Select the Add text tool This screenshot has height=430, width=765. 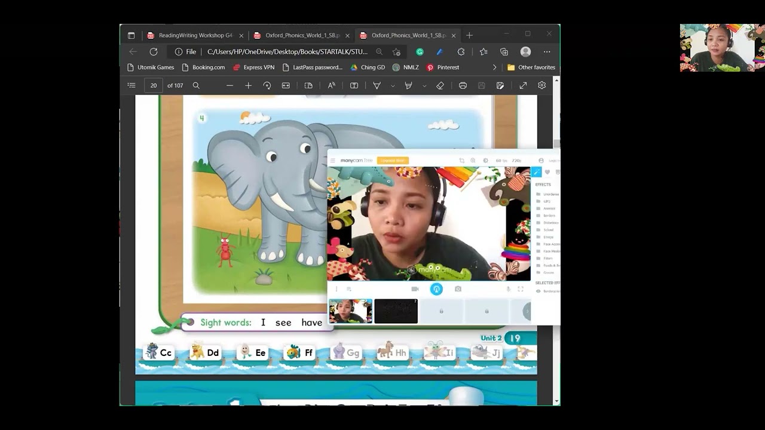(x=354, y=85)
